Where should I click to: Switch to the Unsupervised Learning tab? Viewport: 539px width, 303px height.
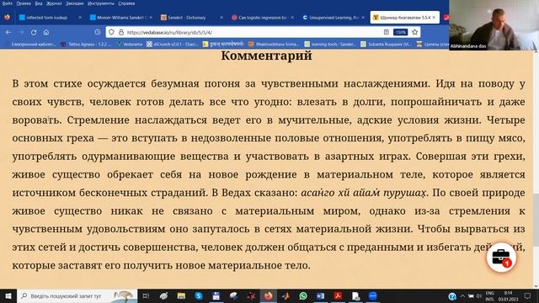coord(334,18)
